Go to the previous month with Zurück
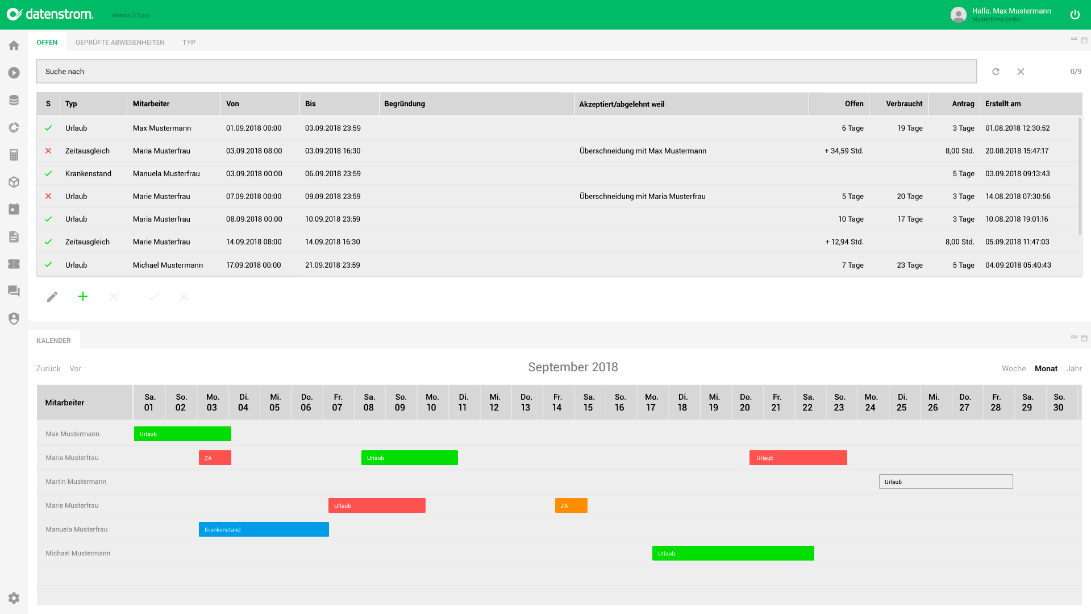The height and width of the screenshot is (614, 1091). tap(48, 368)
